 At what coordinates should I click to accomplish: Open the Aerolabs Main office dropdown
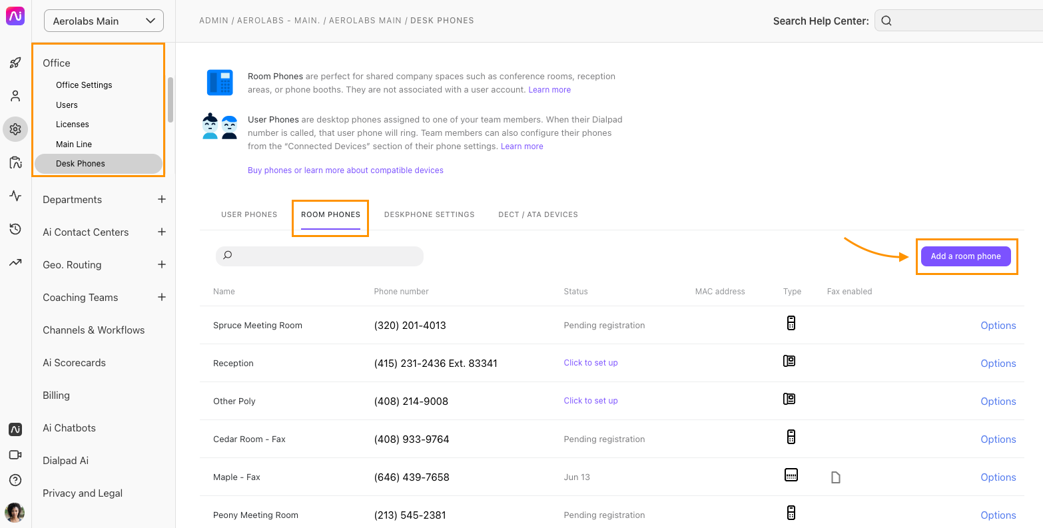tap(104, 21)
